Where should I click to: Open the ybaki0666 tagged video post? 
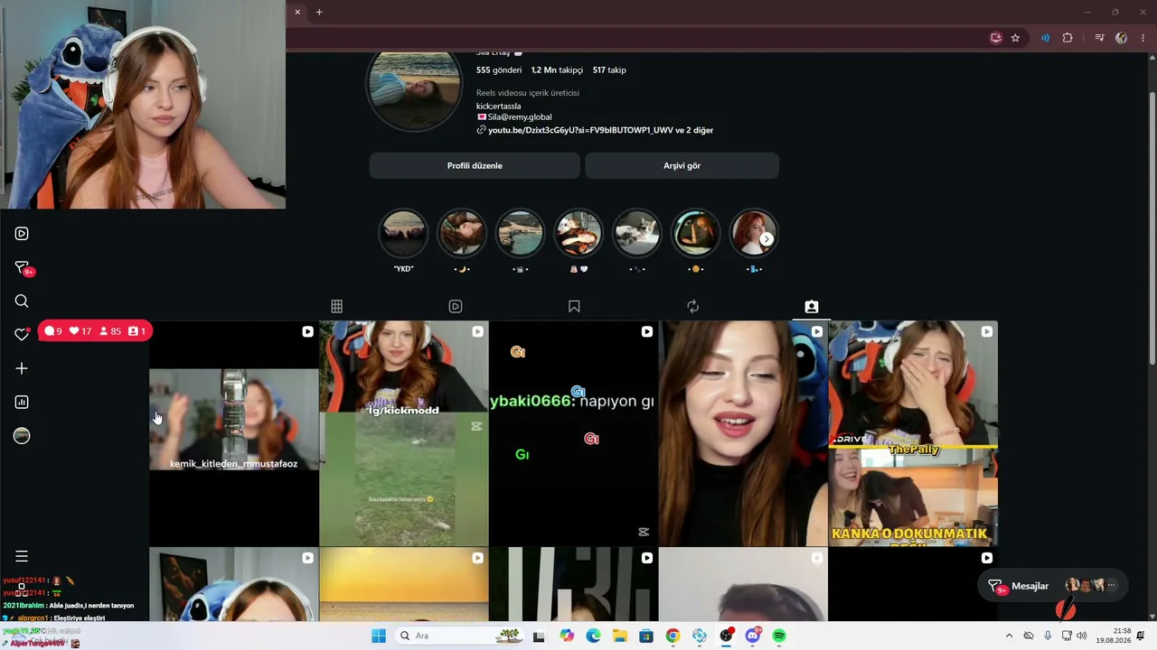point(574,433)
